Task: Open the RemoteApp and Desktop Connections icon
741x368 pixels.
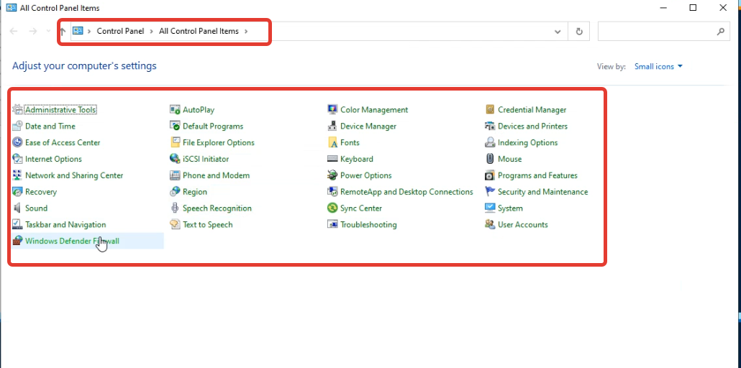Action: (x=332, y=192)
